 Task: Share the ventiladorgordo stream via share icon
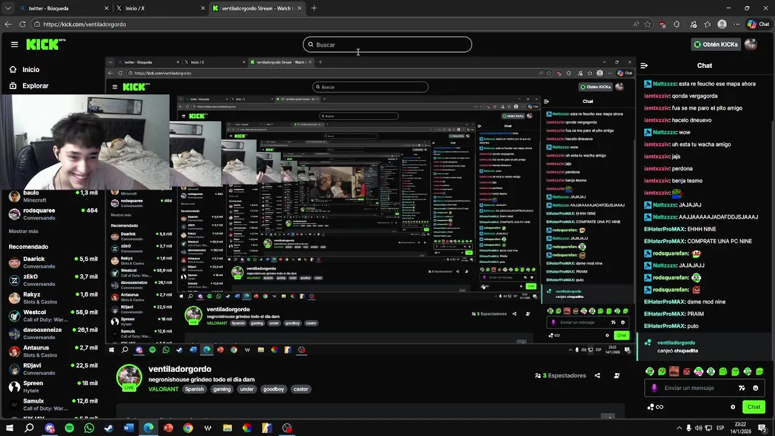point(597,375)
